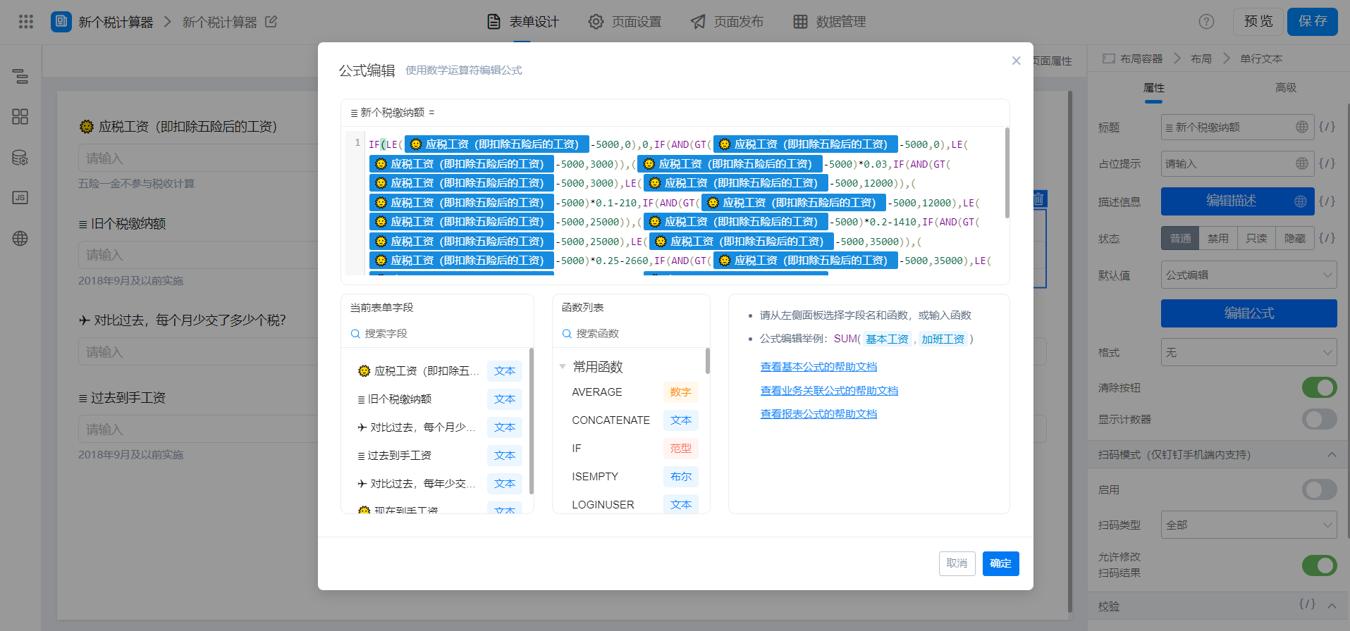Collapse the 扫码模式 section

point(1332,455)
